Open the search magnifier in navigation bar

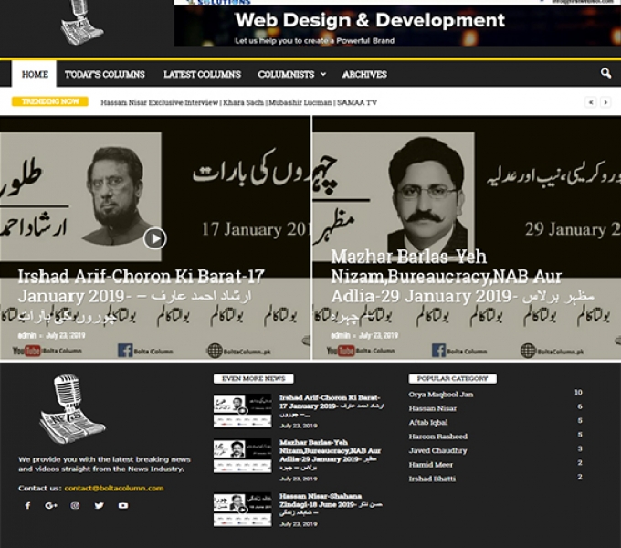click(x=605, y=74)
